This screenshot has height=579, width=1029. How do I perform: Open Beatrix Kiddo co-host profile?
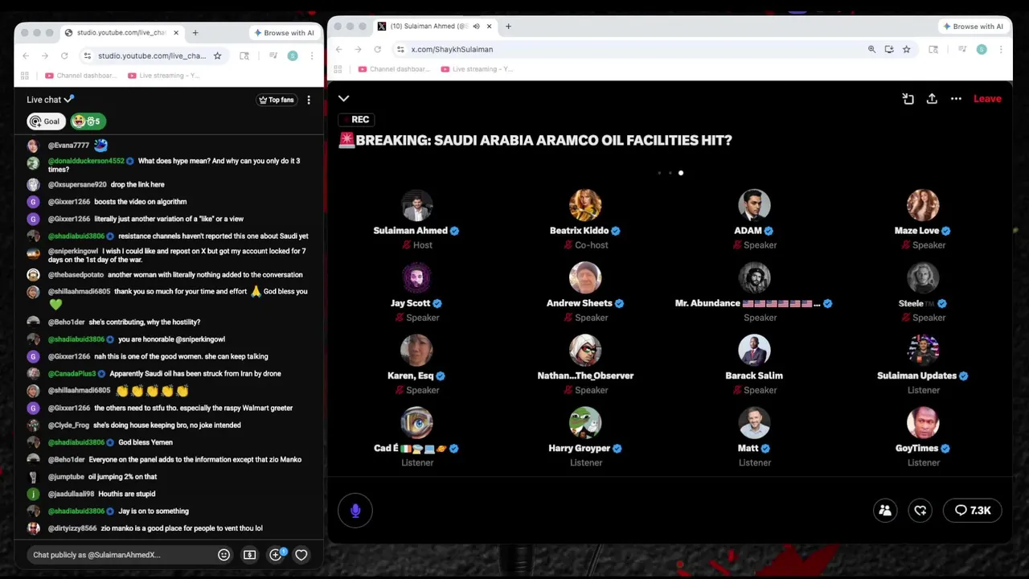[585, 205]
